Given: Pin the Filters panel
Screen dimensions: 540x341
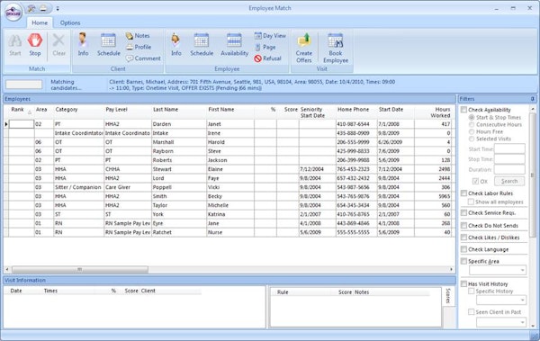Looking at the screenshot, I should 533,99.
